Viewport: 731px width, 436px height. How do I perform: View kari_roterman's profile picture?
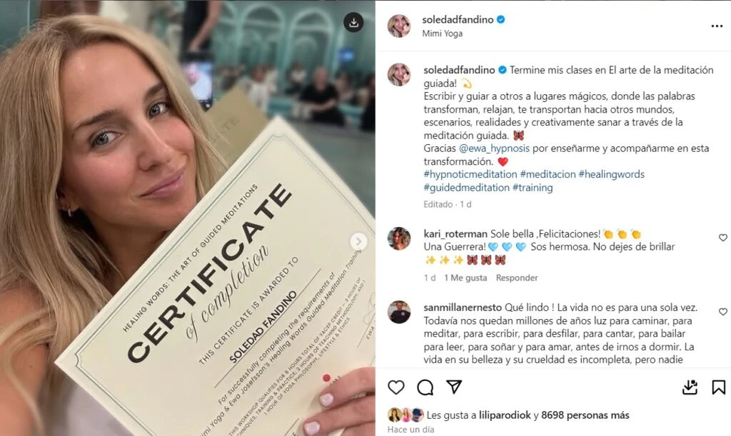[399, 238]
